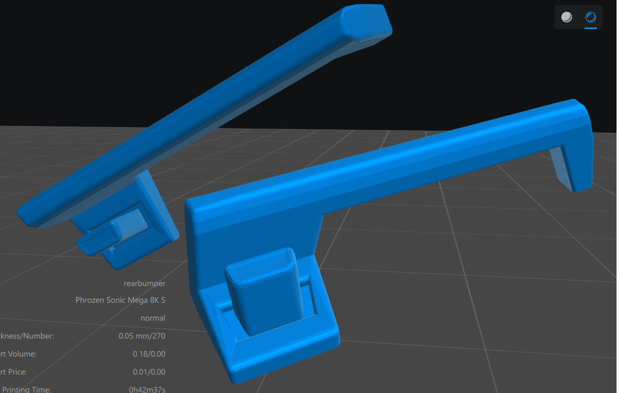Click the Phrozen Sonic Mega 8K S printer name
The image size is (620, 393).
tap(120, 300)
